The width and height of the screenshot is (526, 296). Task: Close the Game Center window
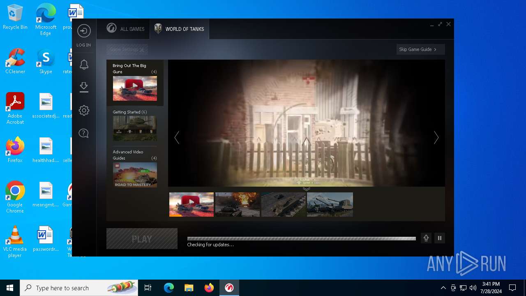coord(448,24)
